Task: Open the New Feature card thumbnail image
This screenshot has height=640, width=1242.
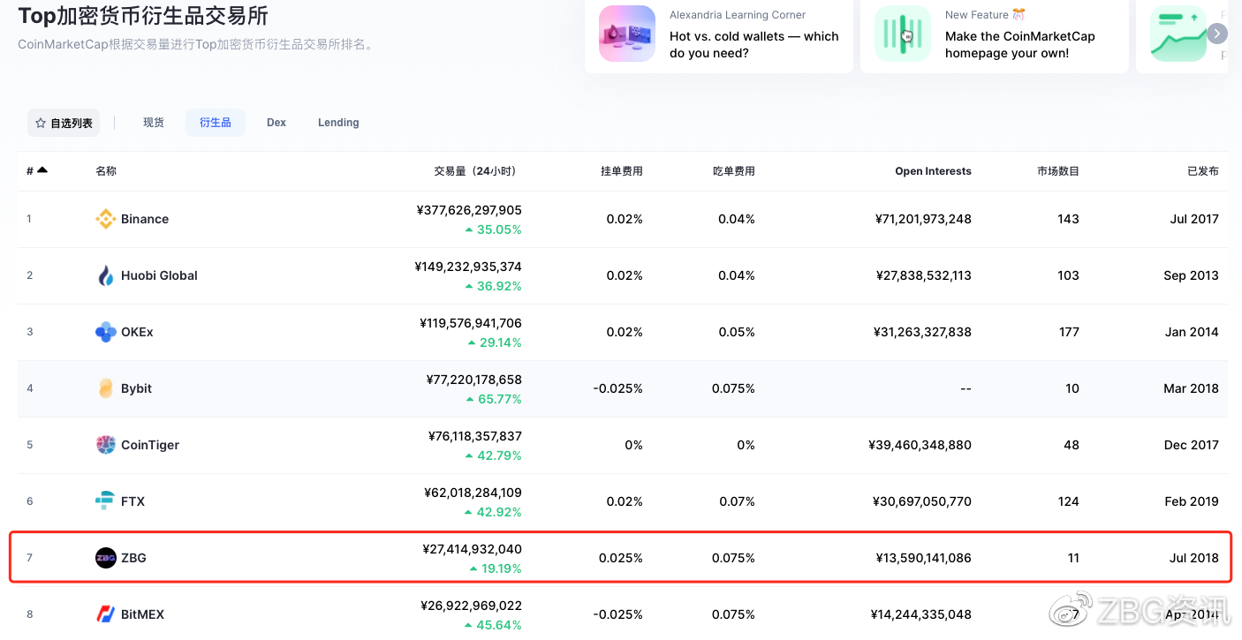Action: tap(903, 34)
